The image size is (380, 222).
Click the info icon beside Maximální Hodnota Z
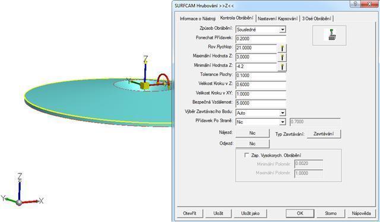pos(282,58)
